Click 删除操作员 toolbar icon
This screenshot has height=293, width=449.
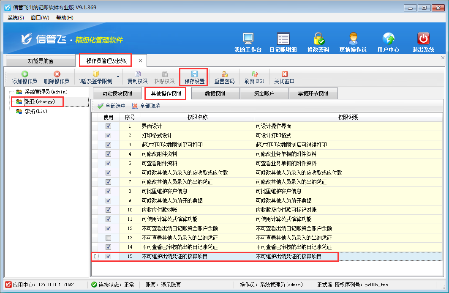pos(57,74)
